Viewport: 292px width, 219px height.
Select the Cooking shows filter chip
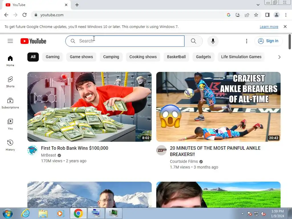pyautogui.click(x=143, y=57)
